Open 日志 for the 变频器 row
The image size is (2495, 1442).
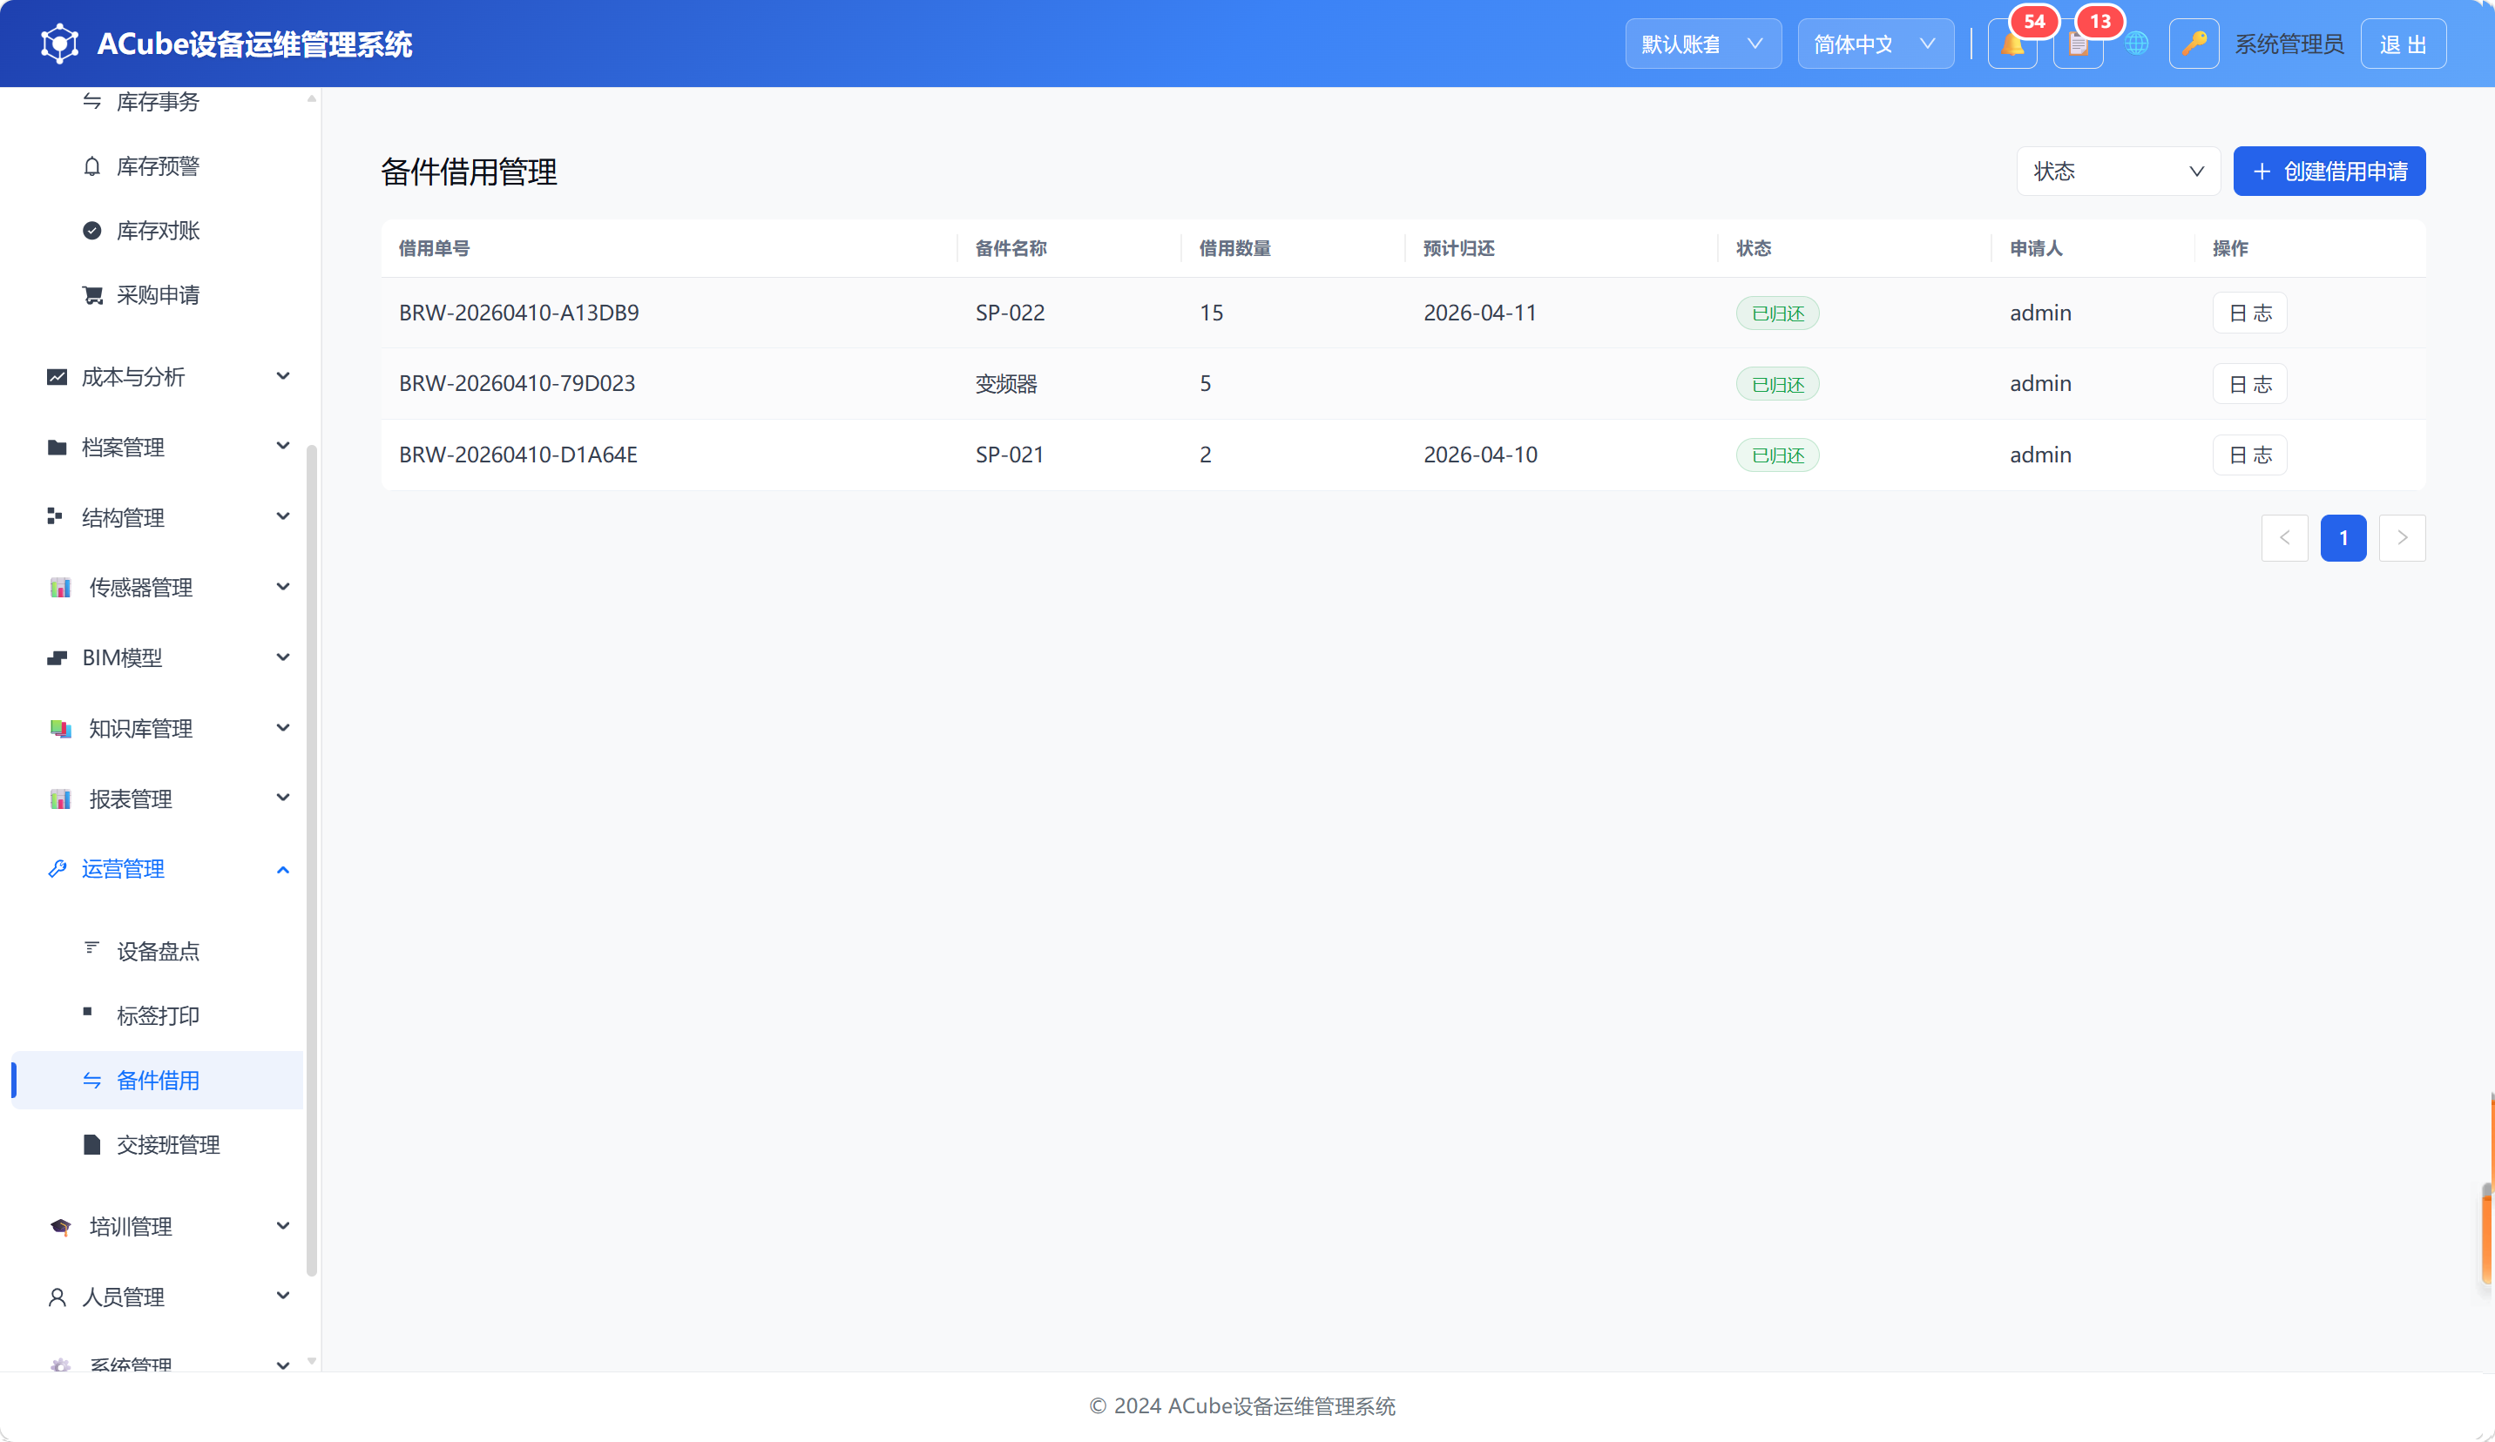tap(2249, 384)
